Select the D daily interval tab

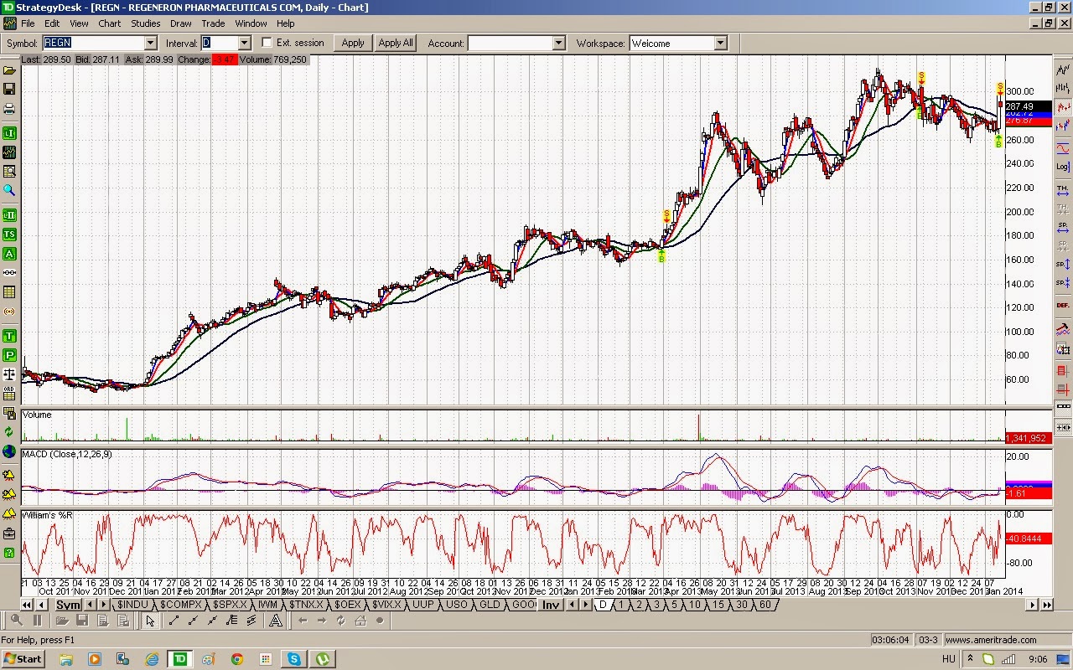[x=603, y=604]
